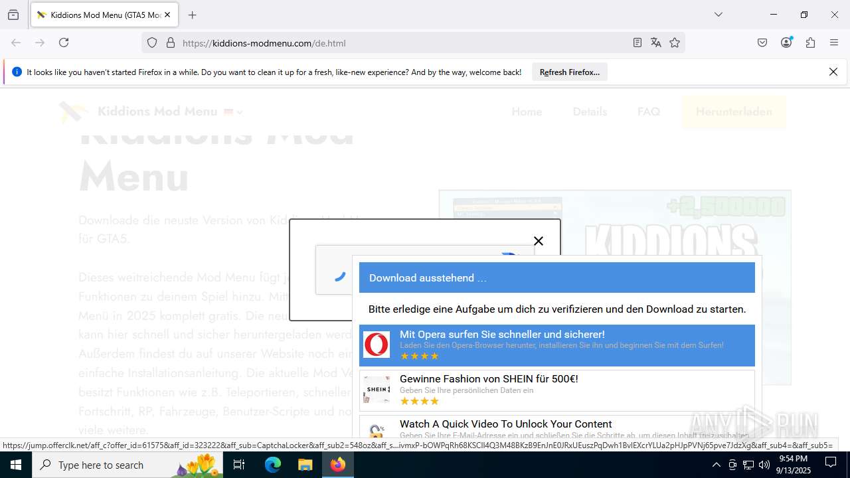Open Action Center notifications
The height and width of the screenshot is (478, 850).
tap(831, 465)
